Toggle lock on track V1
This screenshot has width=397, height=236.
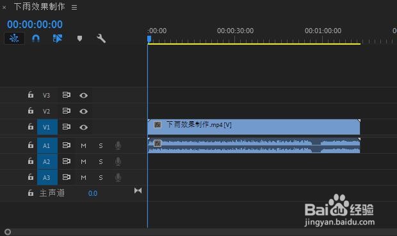(31, 126)
